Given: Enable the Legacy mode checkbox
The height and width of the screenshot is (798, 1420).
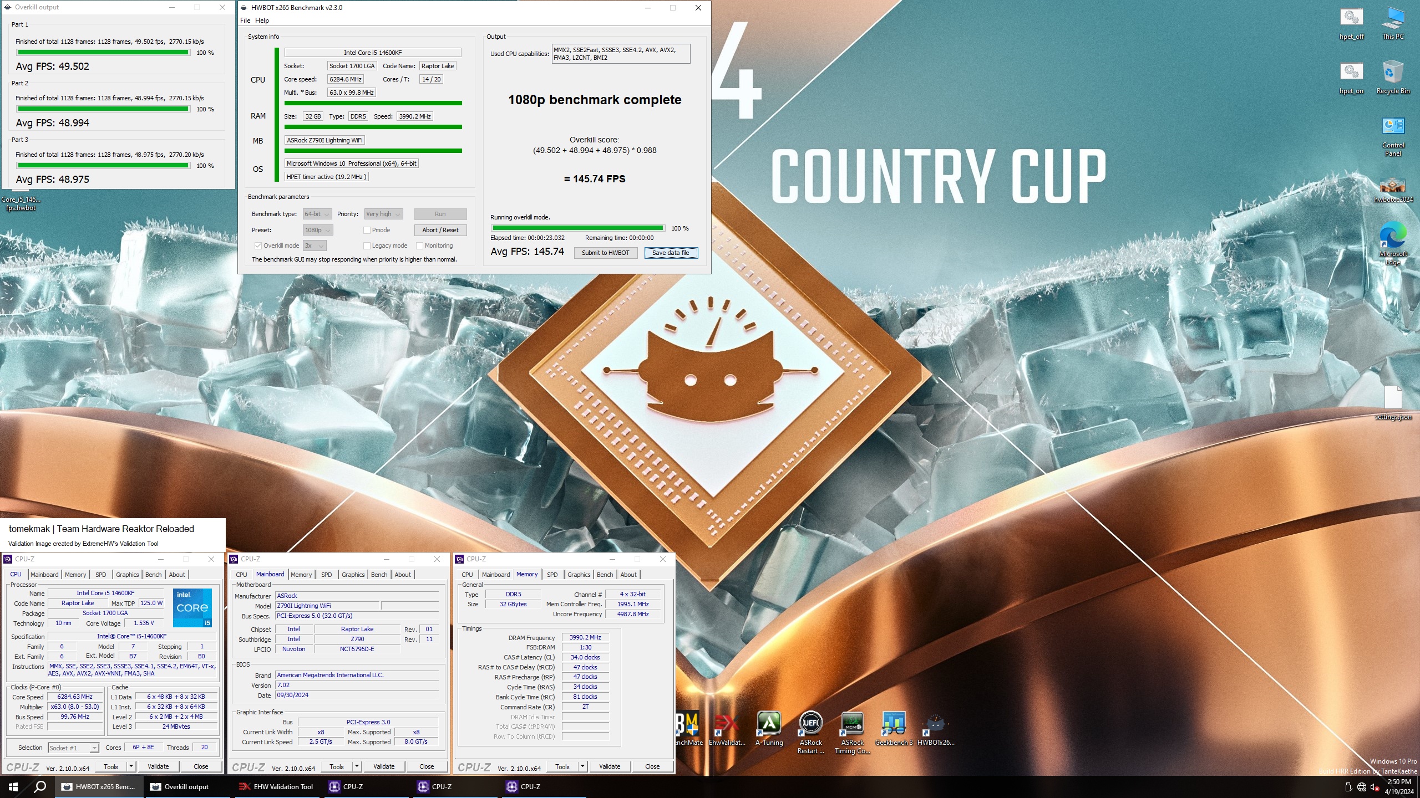Looking at the screenshot, I should [367, 245].
